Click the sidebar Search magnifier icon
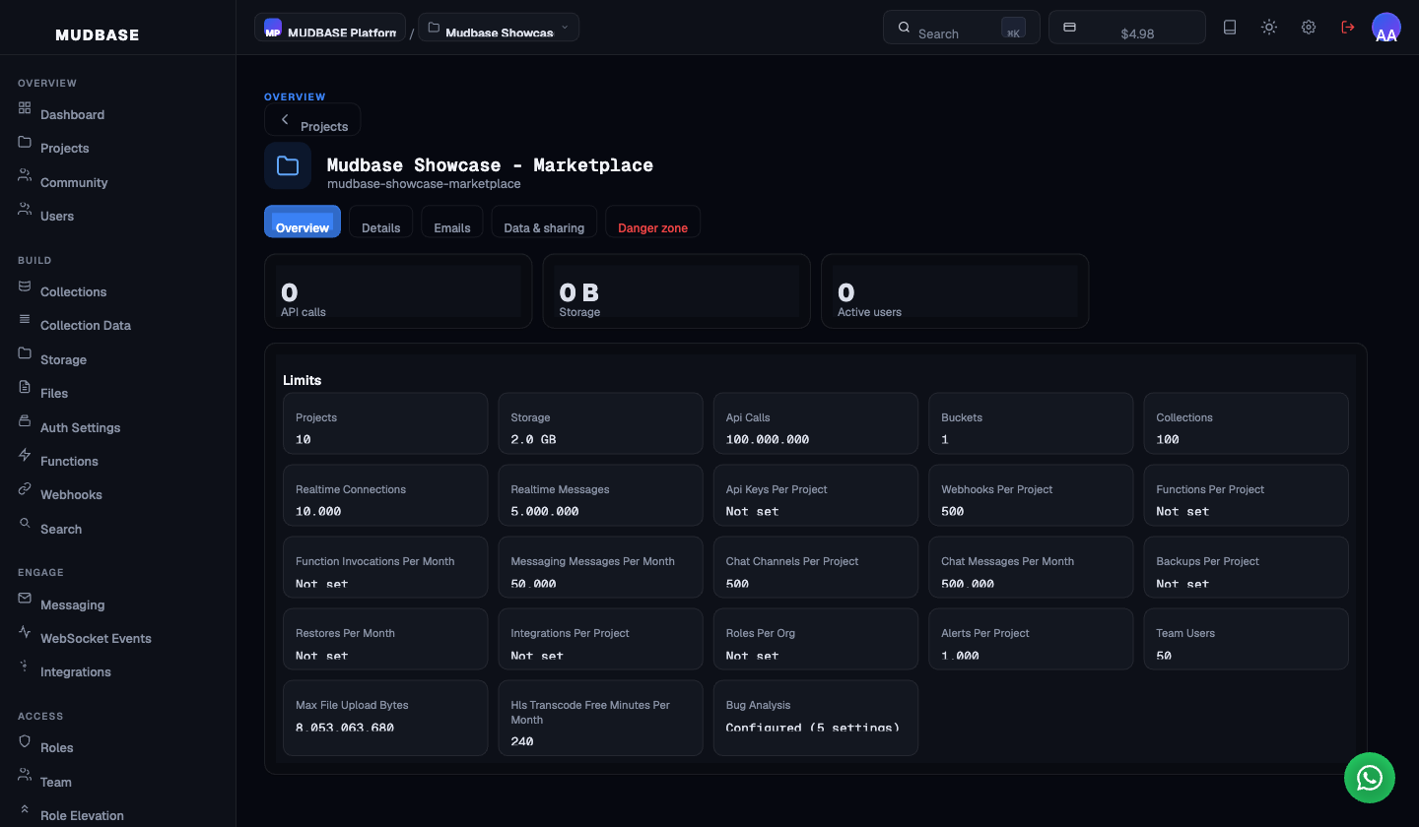 [x=25, y=522]
